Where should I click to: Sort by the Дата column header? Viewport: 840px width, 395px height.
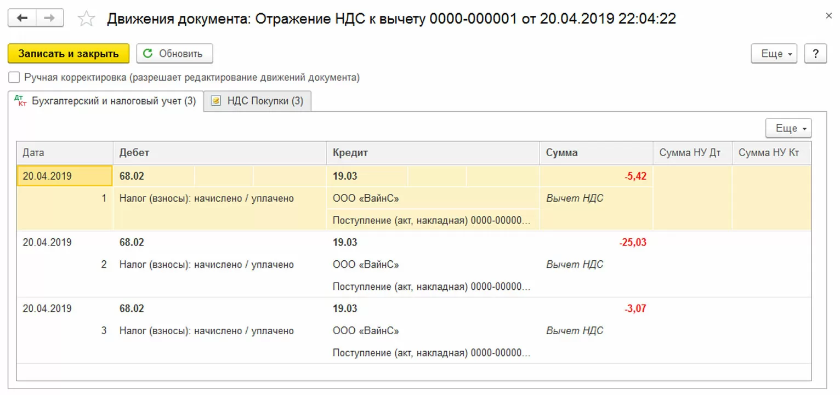pos(65,153)
